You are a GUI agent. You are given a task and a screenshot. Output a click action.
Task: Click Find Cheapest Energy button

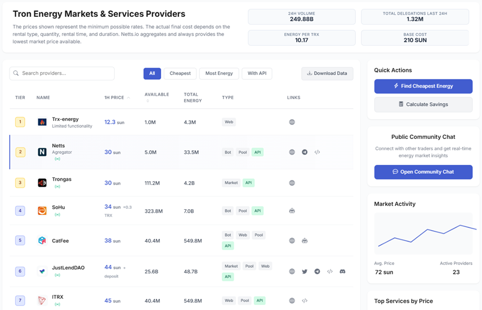point(423,86)
